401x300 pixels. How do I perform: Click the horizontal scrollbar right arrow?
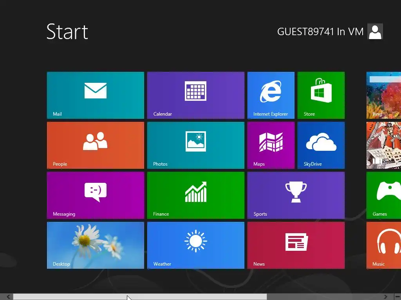385,297
